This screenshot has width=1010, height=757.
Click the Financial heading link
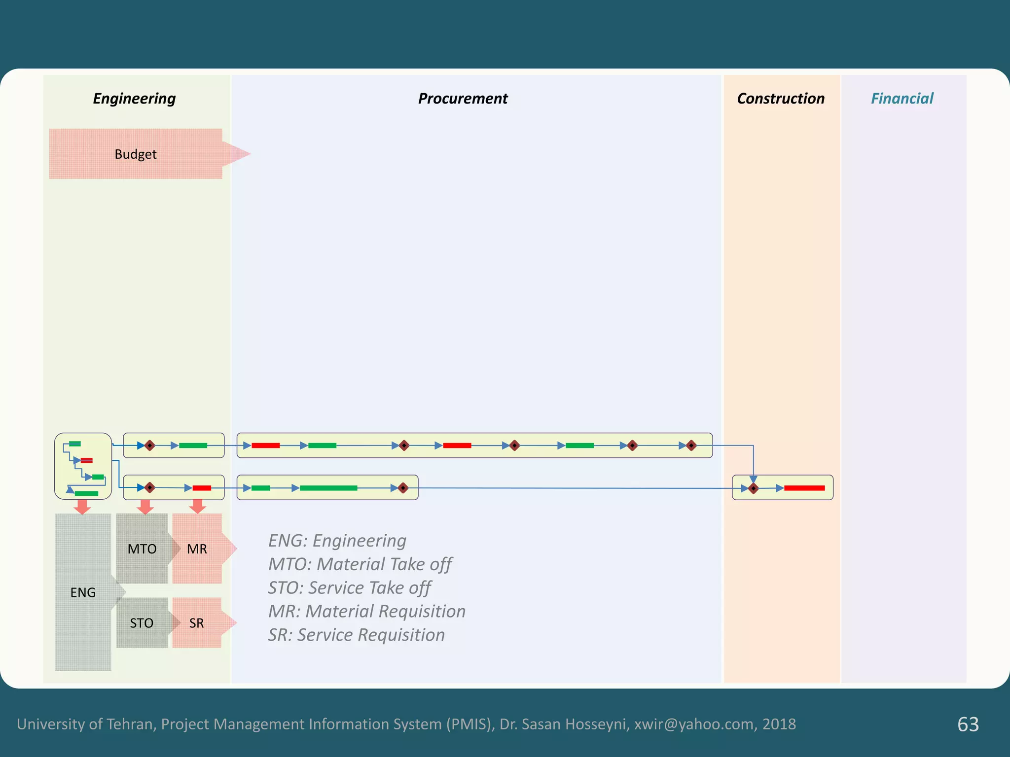[x=902, y=99]
